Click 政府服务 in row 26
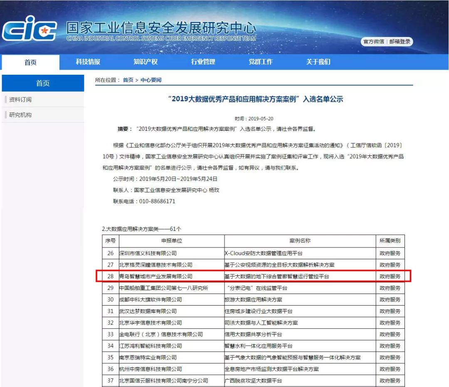The image size is (449, 387). pyautogui.click(x=390, y=253)
